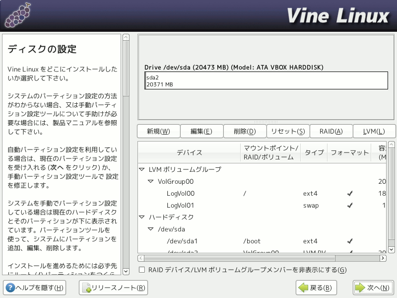Click the Vine Linux grape logo
The height and width of the screenshot is (298, 397).
18,15
